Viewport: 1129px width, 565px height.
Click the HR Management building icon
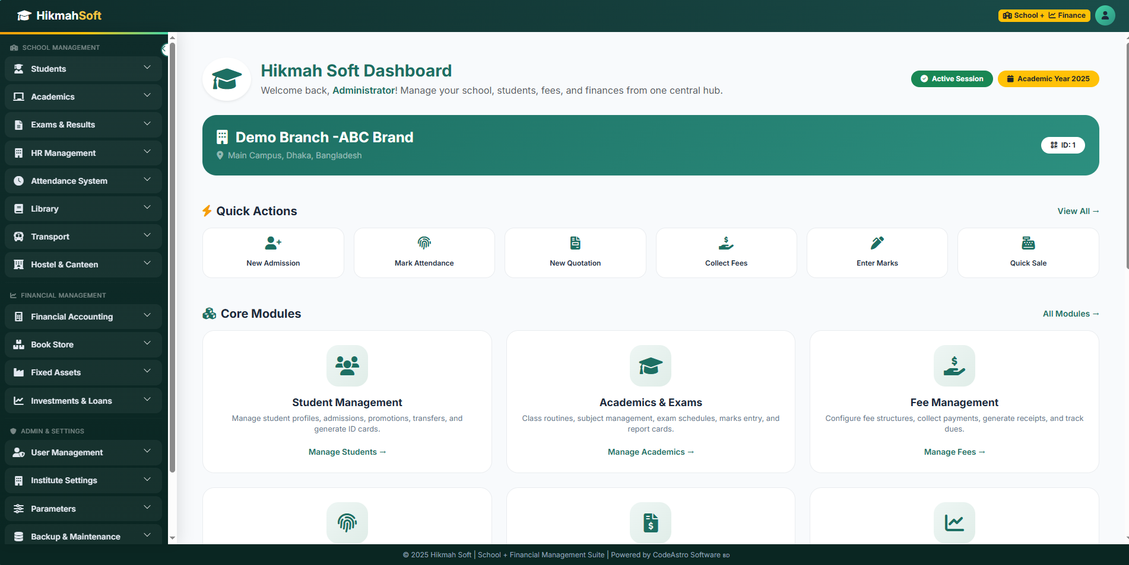point(19,153)
